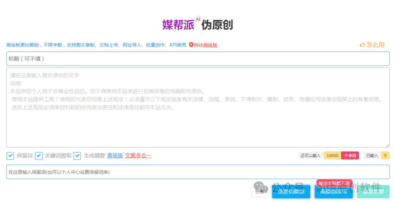Toggle the 生成摘要 checkbox

77,156
